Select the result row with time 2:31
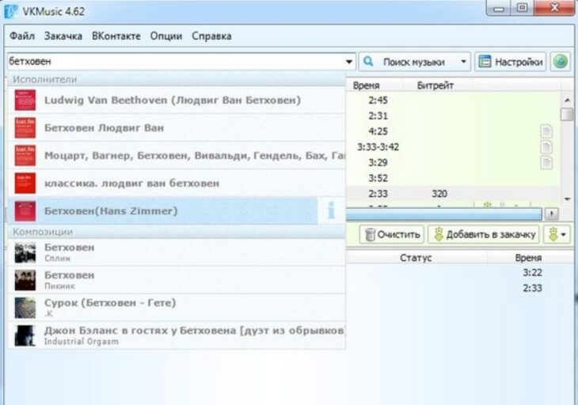This screenshot has height=405, width=578. (452, 115)
